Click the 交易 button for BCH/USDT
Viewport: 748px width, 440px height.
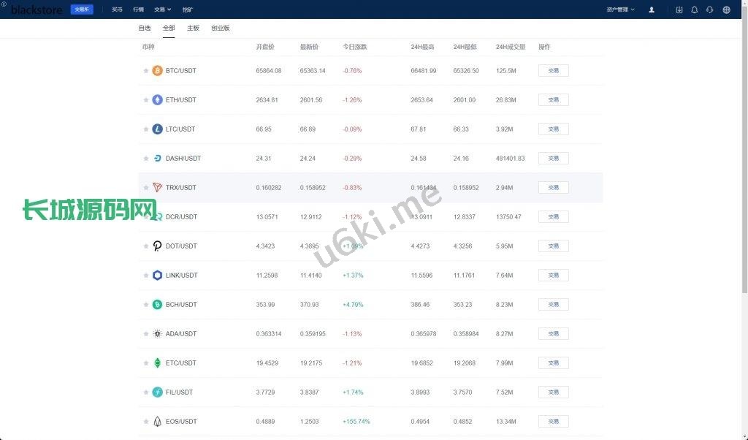pyautogui.click(x=553, y=305)
